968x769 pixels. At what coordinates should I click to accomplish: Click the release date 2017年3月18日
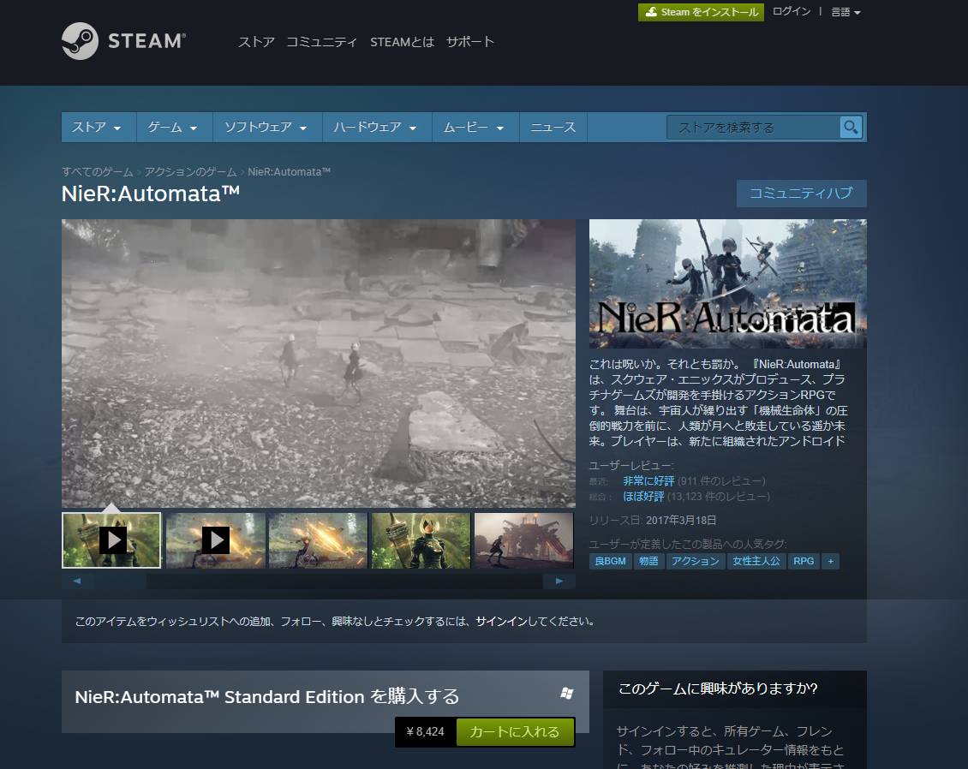click(x=681, y=521)
